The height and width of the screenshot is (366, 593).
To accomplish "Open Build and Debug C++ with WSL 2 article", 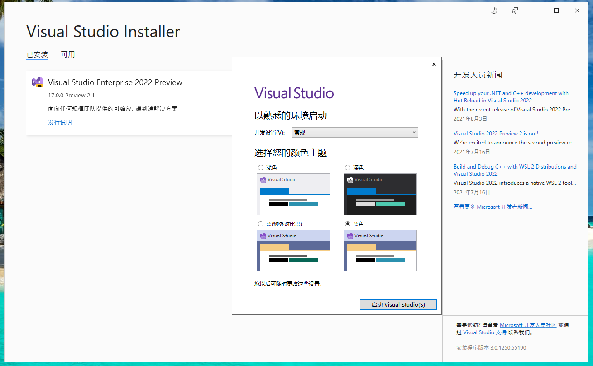I will click(x=515, y=170).
